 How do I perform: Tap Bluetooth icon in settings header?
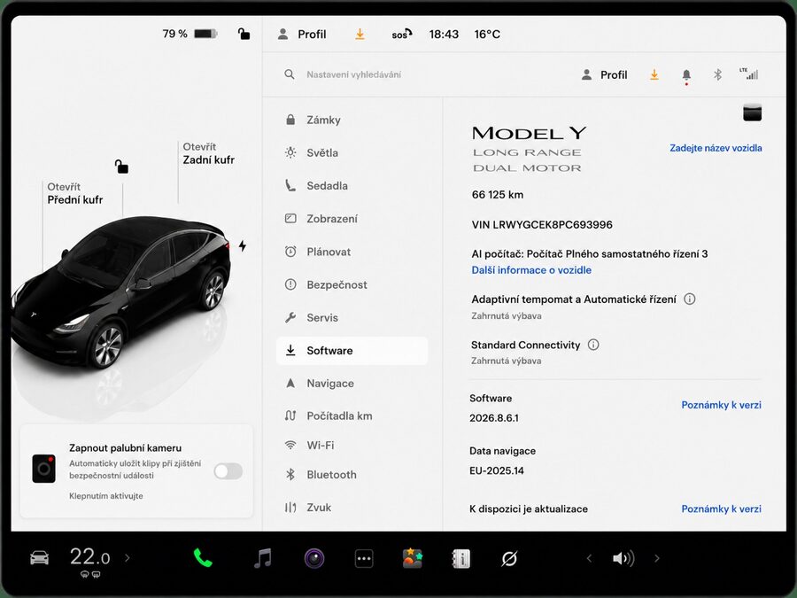[717, 74]
